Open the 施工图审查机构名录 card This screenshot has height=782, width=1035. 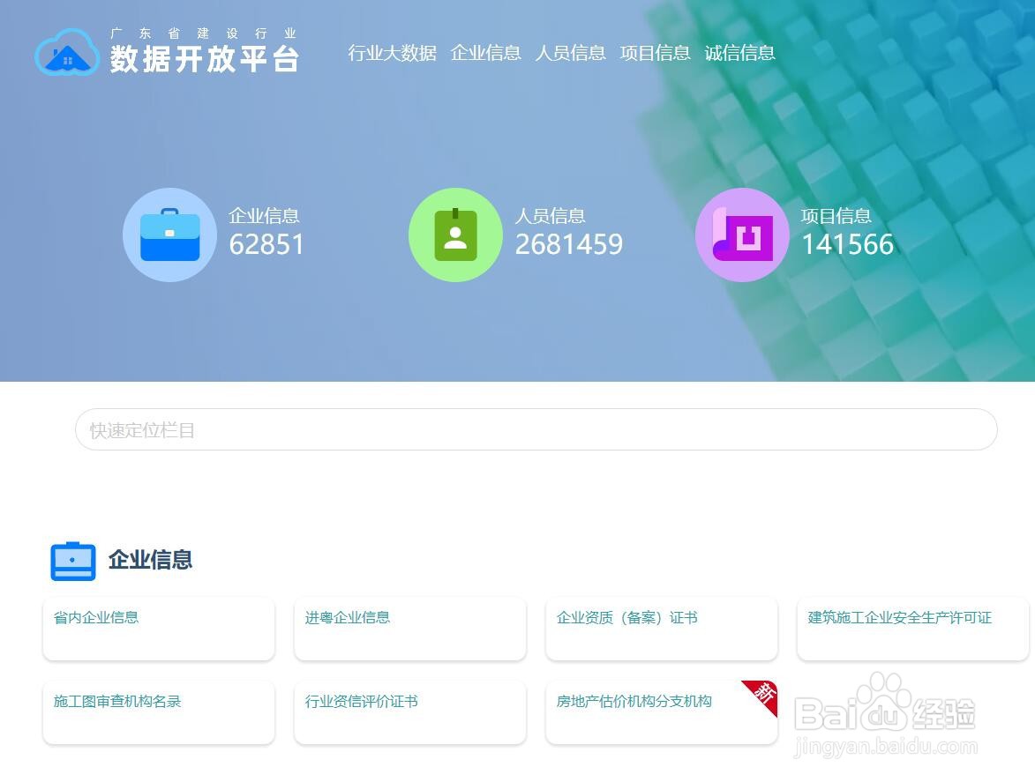pyautogui.click(x=159, y=712)
